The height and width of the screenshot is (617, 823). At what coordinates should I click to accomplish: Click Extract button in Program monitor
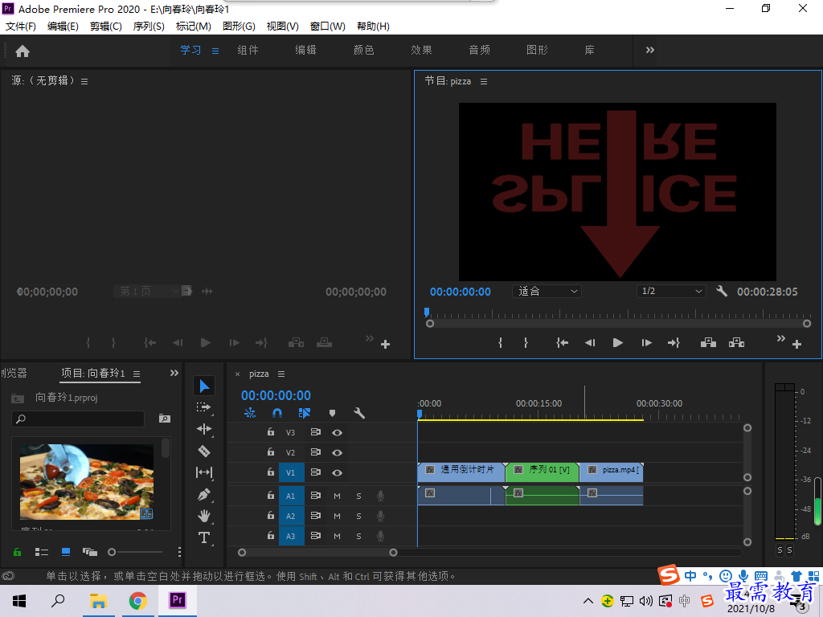pos(736,342)
